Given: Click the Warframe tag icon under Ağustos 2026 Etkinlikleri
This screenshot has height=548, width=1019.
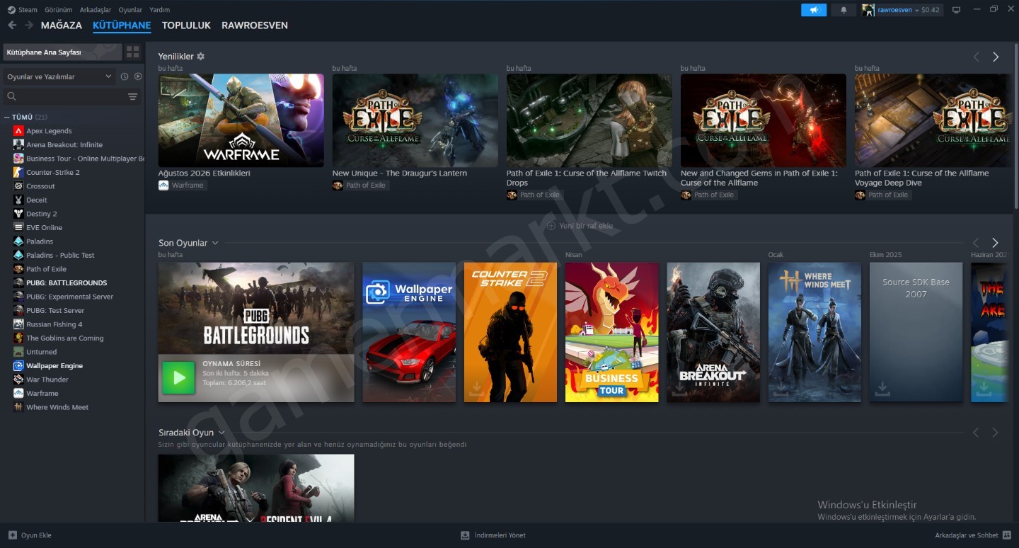Looking at the screenshot, I should [163, 185].
